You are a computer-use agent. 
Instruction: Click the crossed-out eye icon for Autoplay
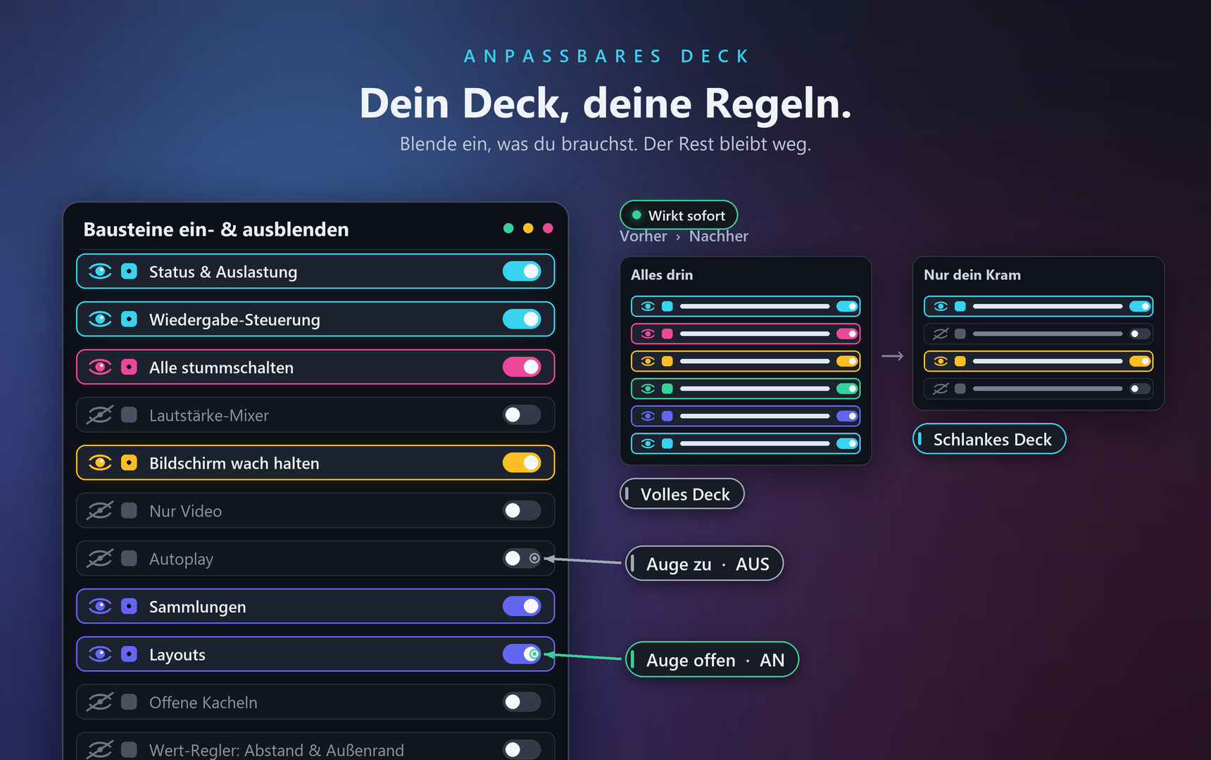[x=100, y=559]
